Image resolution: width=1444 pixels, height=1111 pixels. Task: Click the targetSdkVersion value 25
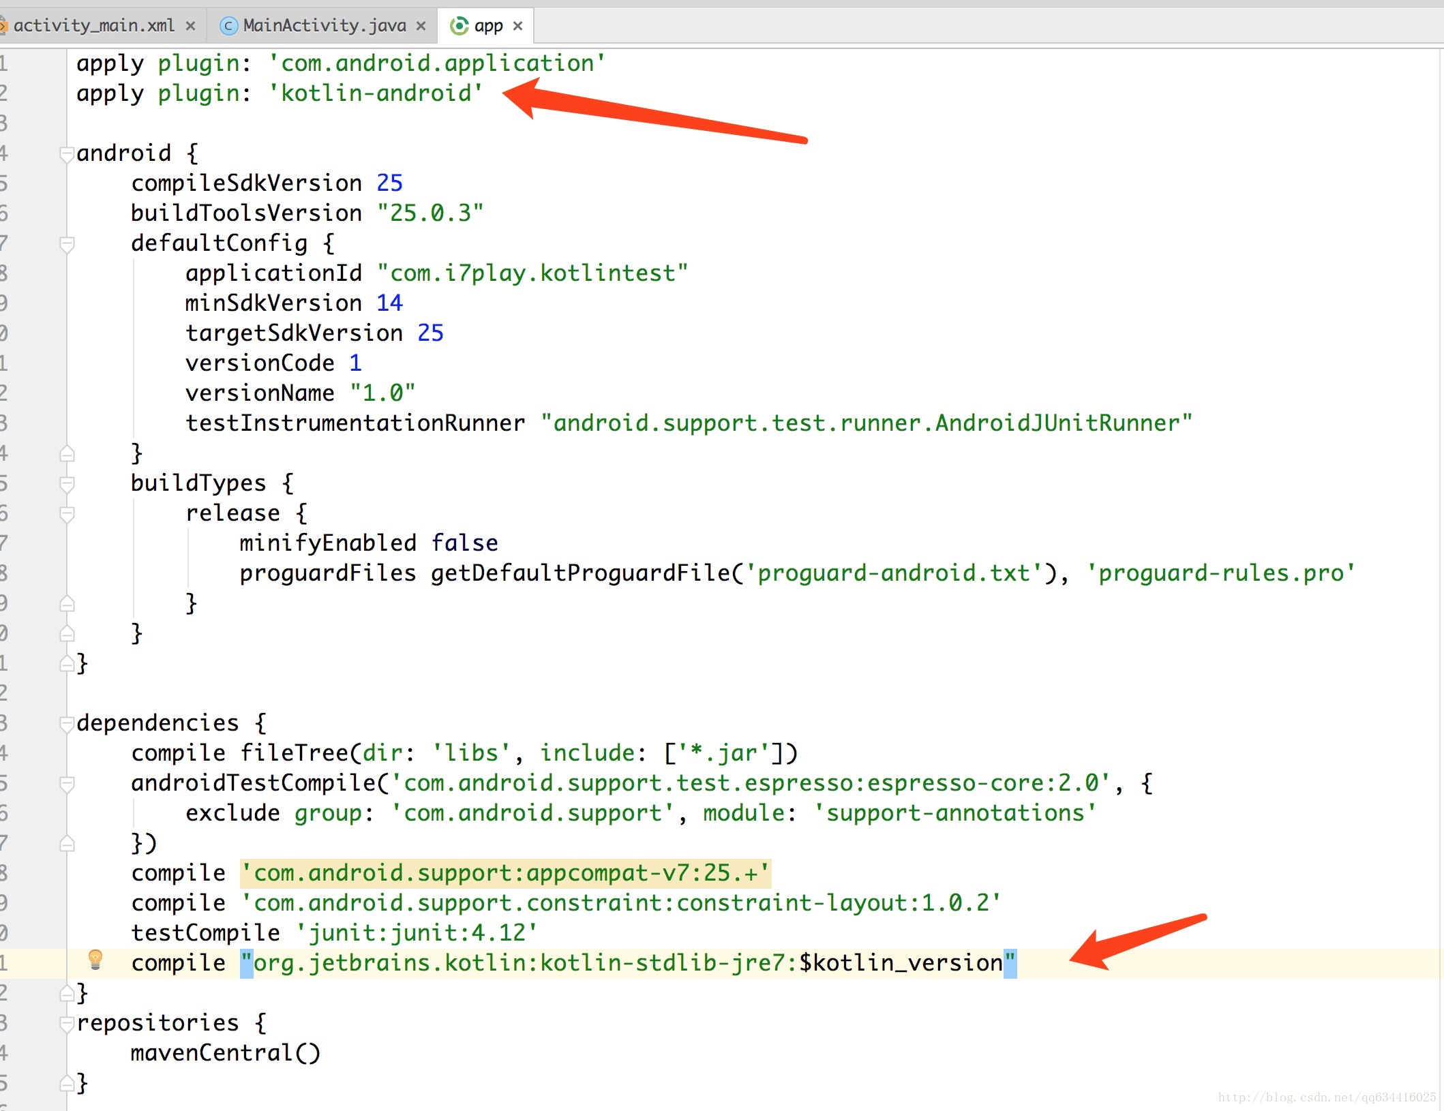[x=430, y=333]
